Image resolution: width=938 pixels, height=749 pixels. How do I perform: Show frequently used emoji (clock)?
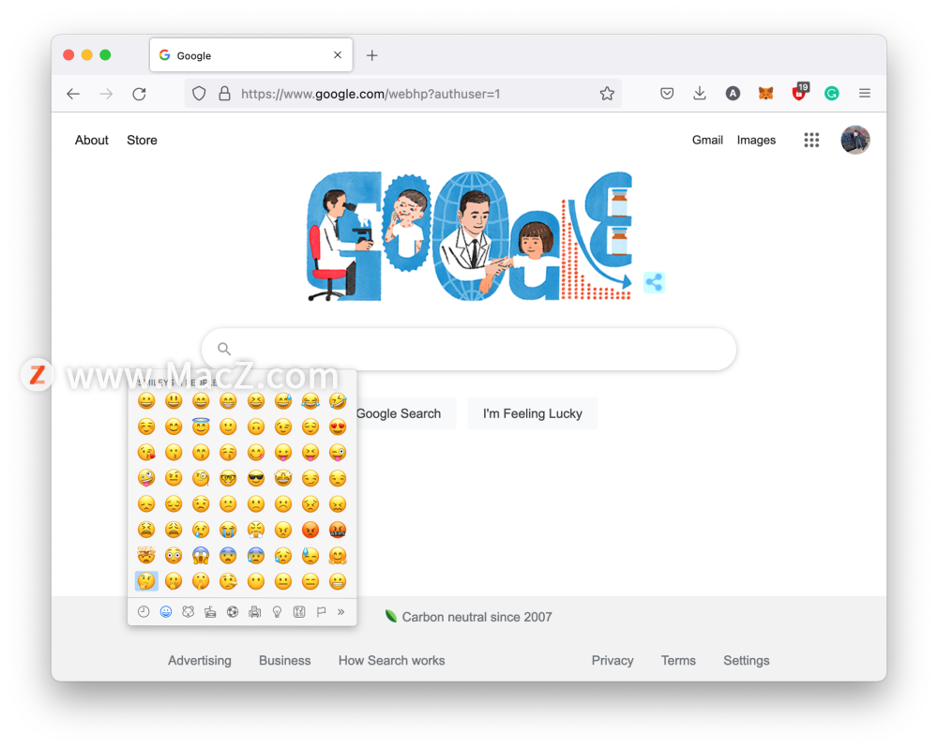pos(144,611)
